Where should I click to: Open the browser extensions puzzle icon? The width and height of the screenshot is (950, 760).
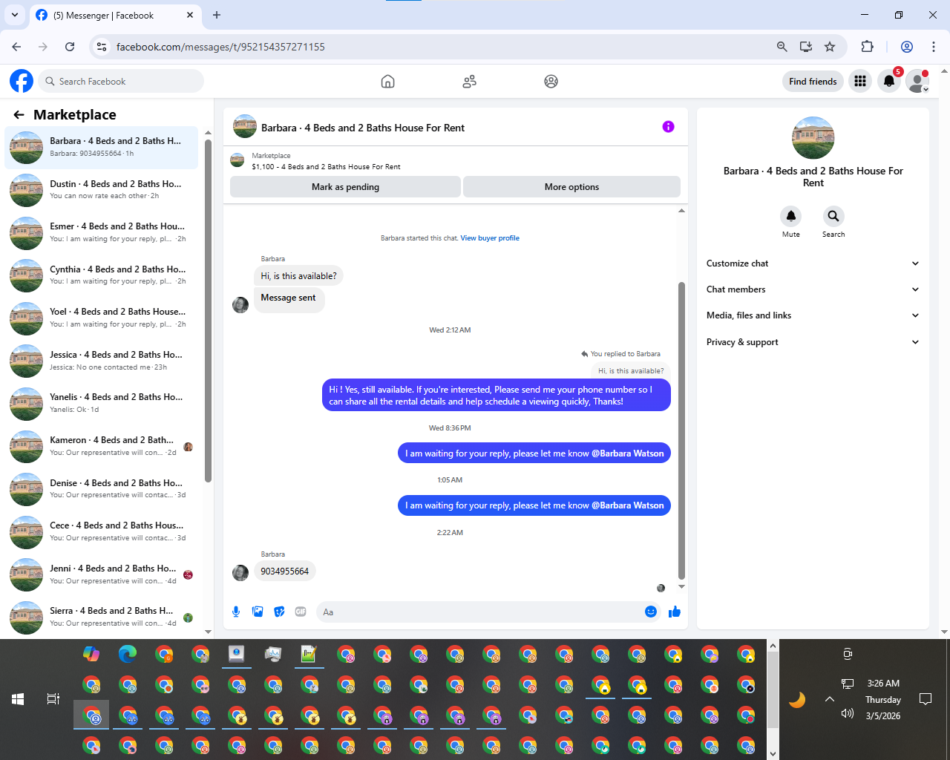867,47
